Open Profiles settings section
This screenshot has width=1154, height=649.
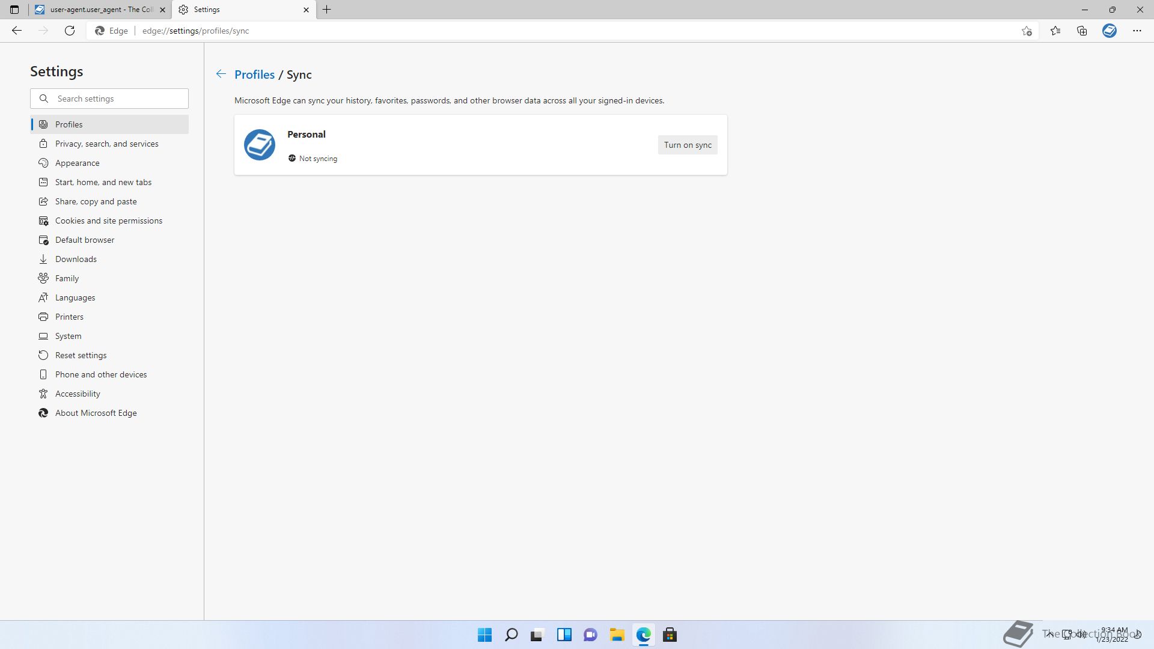click(109, 124)
